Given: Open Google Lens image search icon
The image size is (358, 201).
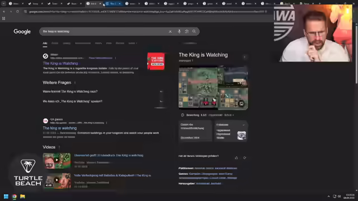Looking at the screenshot, I should point(187,31).
